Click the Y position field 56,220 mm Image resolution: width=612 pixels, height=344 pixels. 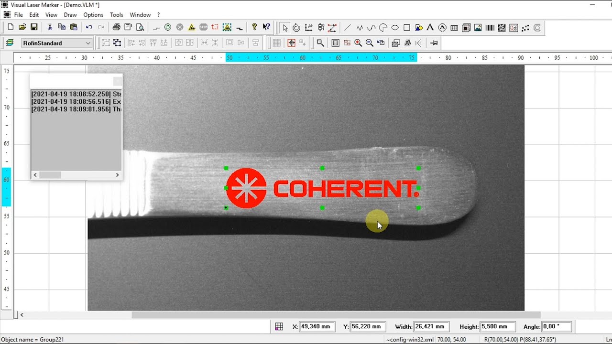(x=369, y=327)
